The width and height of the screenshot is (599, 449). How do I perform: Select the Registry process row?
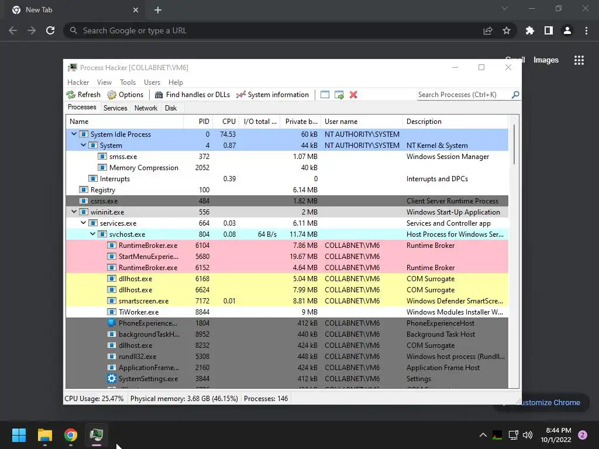tap(287, 190)
